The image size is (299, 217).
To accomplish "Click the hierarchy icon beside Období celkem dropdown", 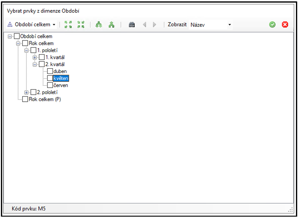I will pos(10,24).
